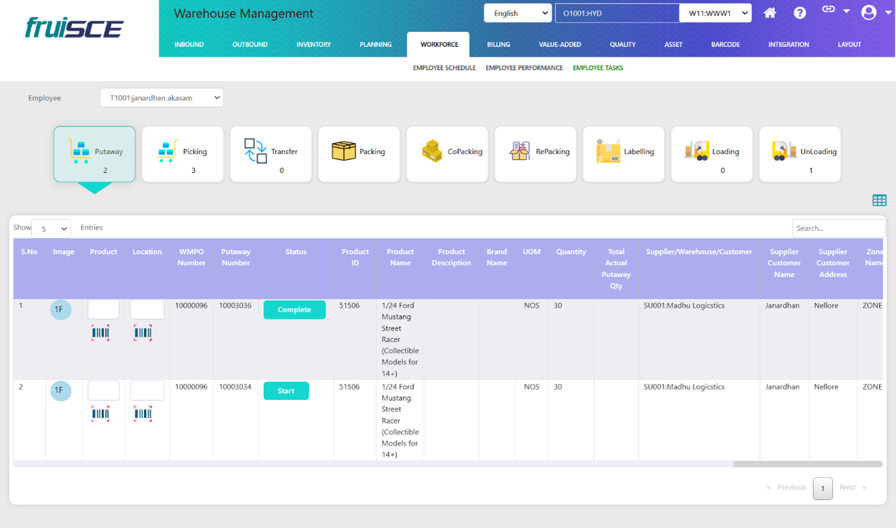Select the Picking task tile
This screenshot has width=896, height=528.
click(183, 155)
